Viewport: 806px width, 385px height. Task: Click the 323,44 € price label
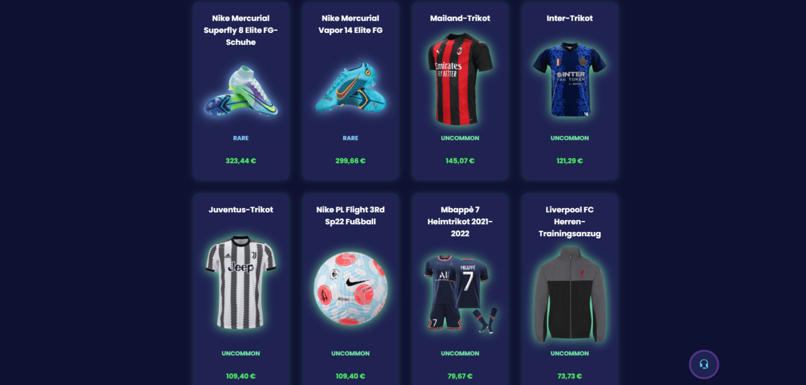coord(240,161)
